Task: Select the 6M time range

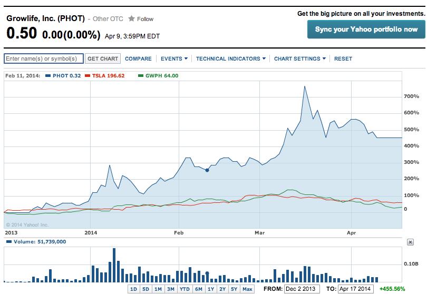Action: click(199, 289)
